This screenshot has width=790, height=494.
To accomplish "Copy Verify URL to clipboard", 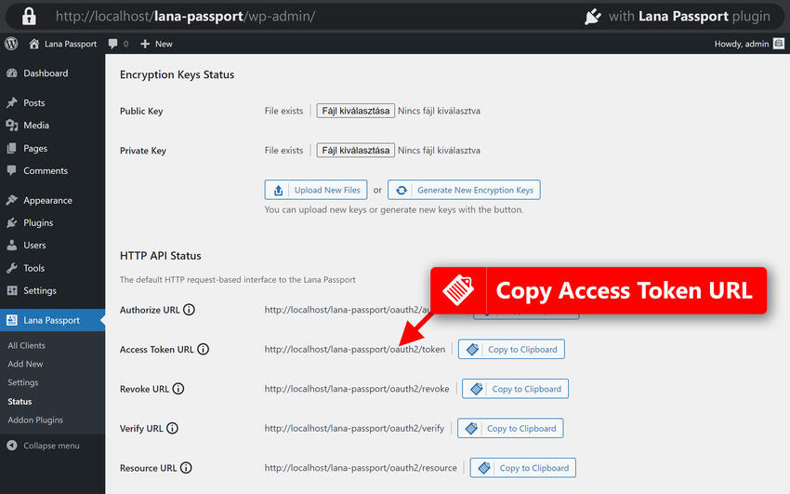I will coord(510,429).
